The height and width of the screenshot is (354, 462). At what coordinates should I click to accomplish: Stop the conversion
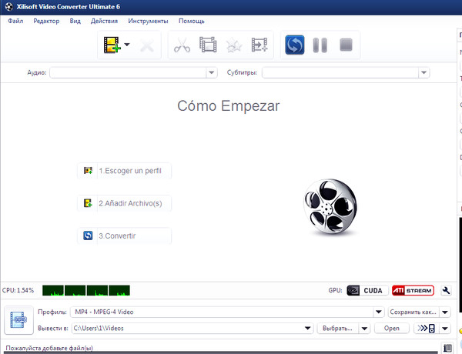tap(346, 45)
